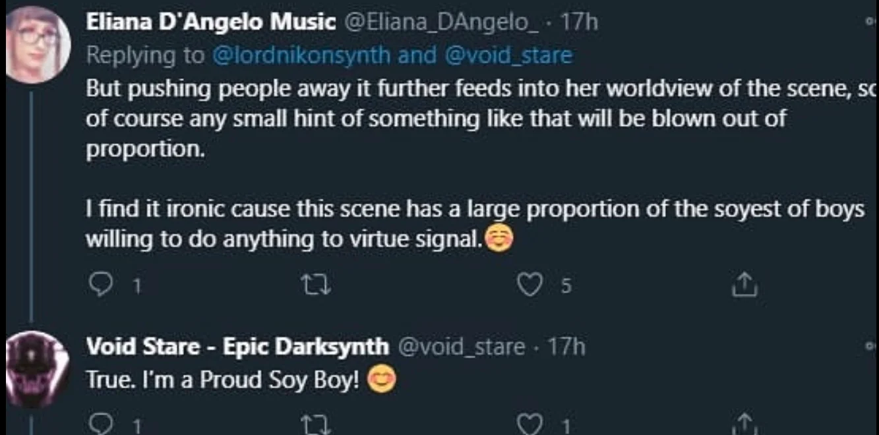Image resolution: width=879 pixels, height=435 pixels.
Task: Open the @void_stare mention link
Action: 508,55
